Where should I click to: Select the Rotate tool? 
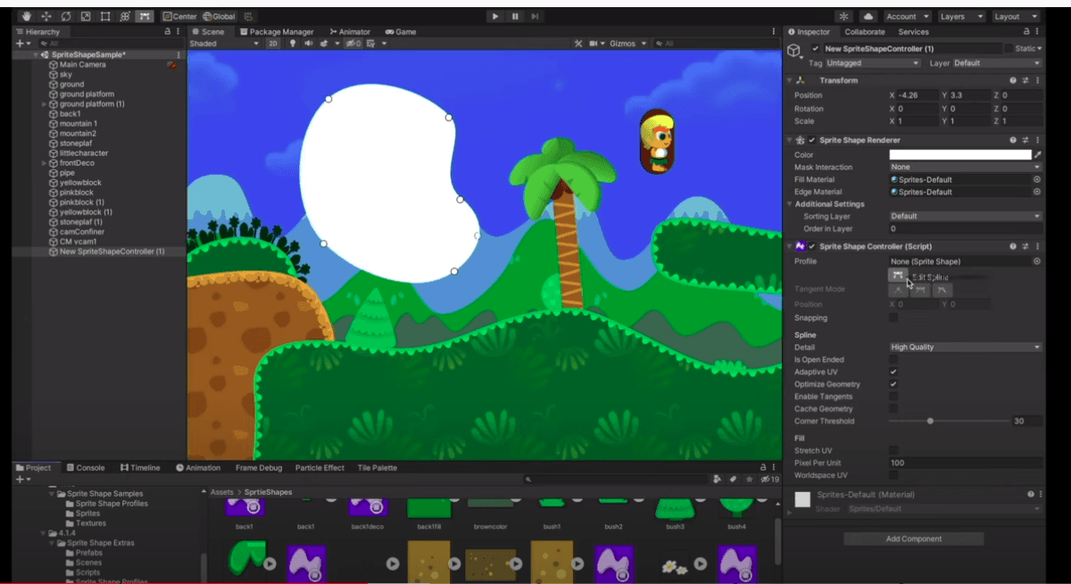pos(65,16)
